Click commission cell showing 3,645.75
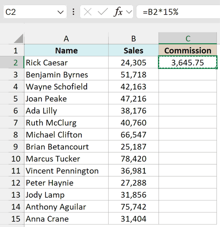Image resolution: width=220 pixels, height=227 pixels. coord(188,62)
